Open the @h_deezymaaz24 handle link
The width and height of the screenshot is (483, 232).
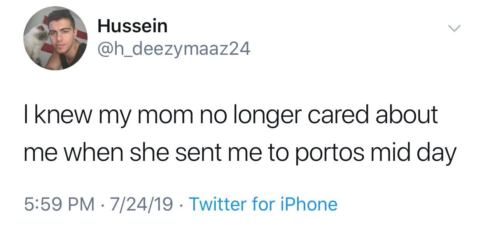tap(174, 49)
